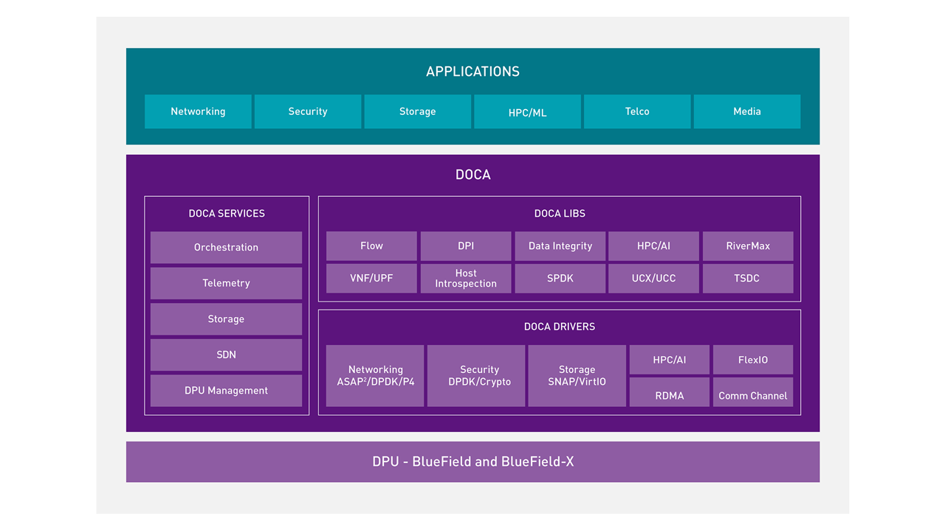Select the DPI library block
This screenshot has width=945, height=530.
coord(466,246)
